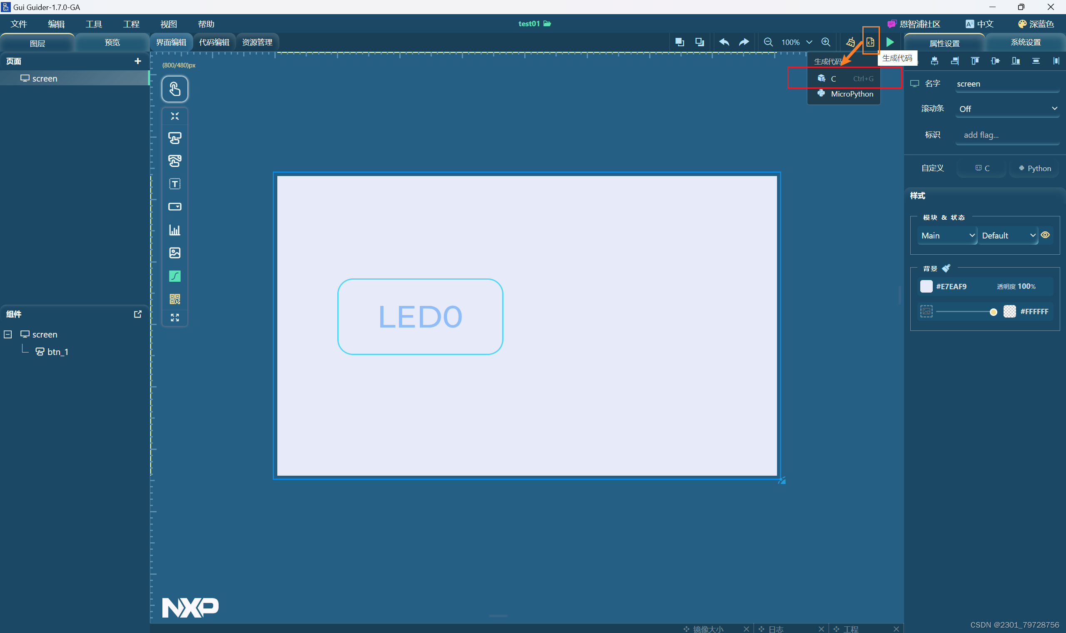The height and width of the screenshot is (633, 1066).
Task: Open the Main module dropdown
Action: tap(946, 236)
